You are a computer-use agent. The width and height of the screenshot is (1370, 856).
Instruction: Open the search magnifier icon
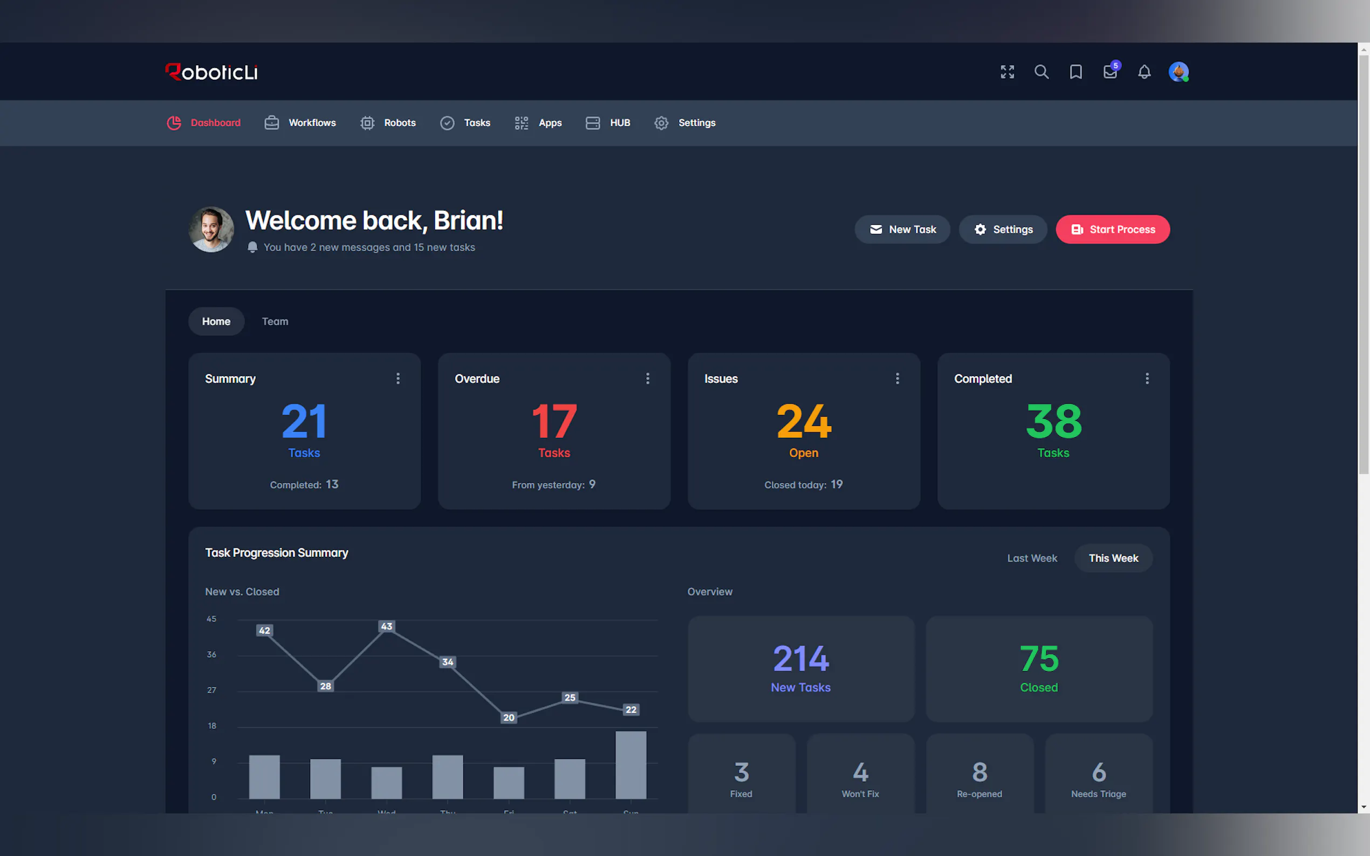point(1041,72)
